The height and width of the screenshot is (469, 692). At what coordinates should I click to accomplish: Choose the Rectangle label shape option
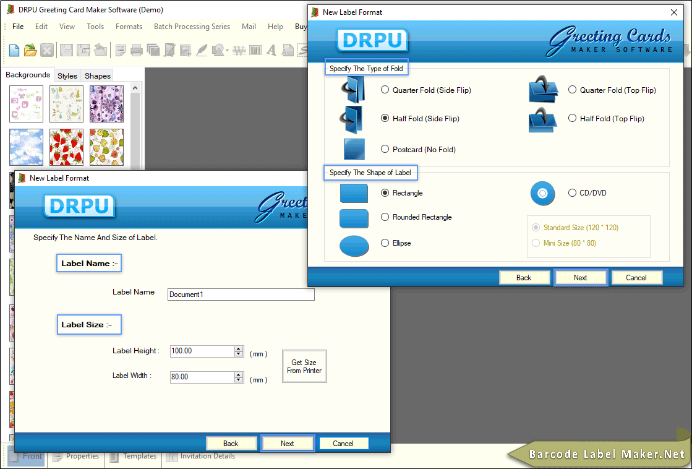[385, 192]
